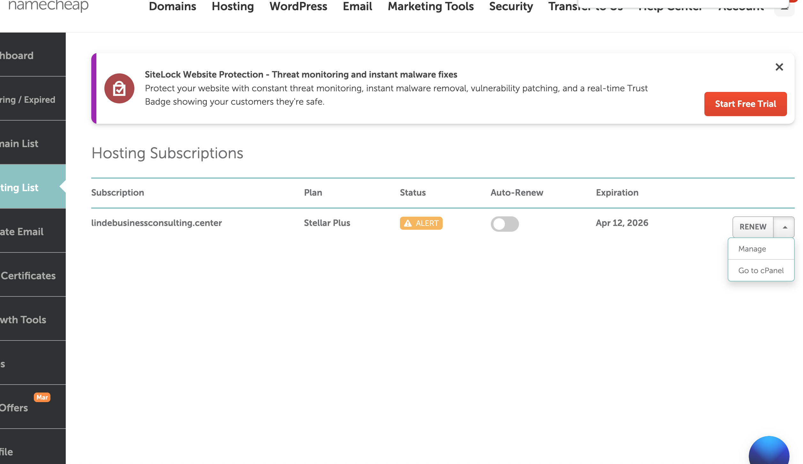Open Profile sidebar item
This screenshot has width=803, height=464.
[x=33, y=447]
